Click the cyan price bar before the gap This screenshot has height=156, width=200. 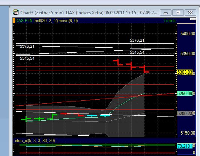pos(105,116)
